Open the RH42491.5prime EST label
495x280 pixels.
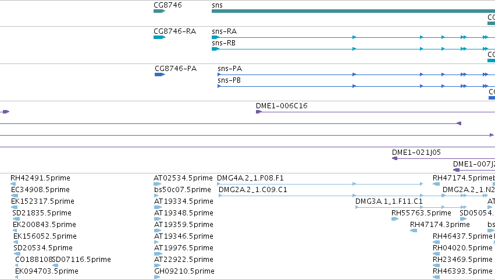pyautogui.click(x=40, y=178)
